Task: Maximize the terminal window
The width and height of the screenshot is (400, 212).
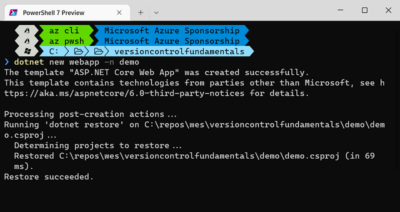Action: pos(364,10)
